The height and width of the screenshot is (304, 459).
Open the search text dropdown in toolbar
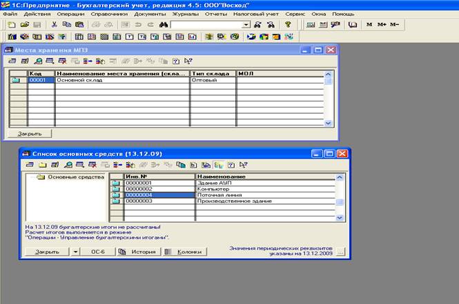point(246,25)
